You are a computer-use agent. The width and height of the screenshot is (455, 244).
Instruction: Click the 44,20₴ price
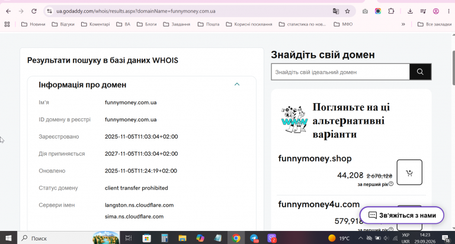click(x=350, y=175)
